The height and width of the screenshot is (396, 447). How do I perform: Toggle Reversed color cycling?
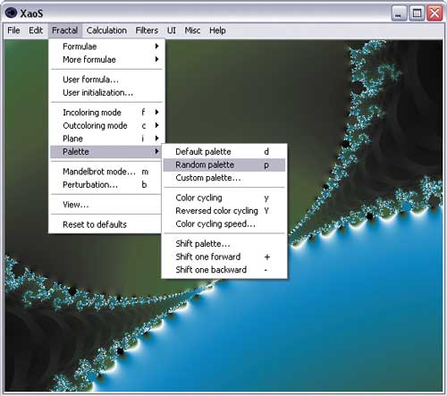[224, 211]
